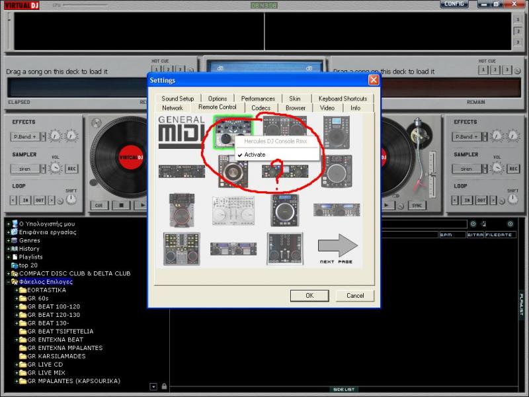The height and width of the screenshot is (397, 529).
Task: Choose the red-ringed jog deck starting the third row
Action: pos(181,210)
